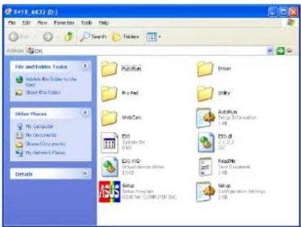Expand the Details panel
Screen dimensions: 301x227
tap(85, 173)
